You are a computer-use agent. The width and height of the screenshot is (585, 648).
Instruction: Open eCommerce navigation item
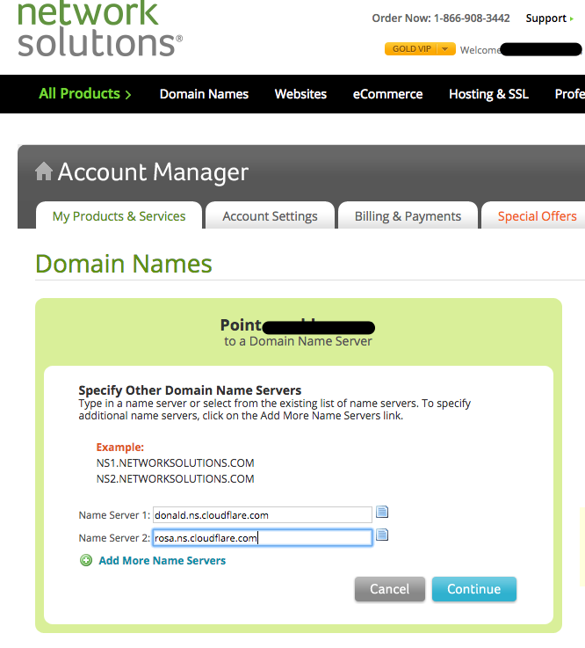(x=387, y=94)
